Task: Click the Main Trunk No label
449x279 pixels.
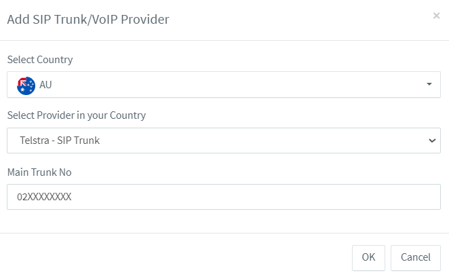Action: (x=39, y=172)
